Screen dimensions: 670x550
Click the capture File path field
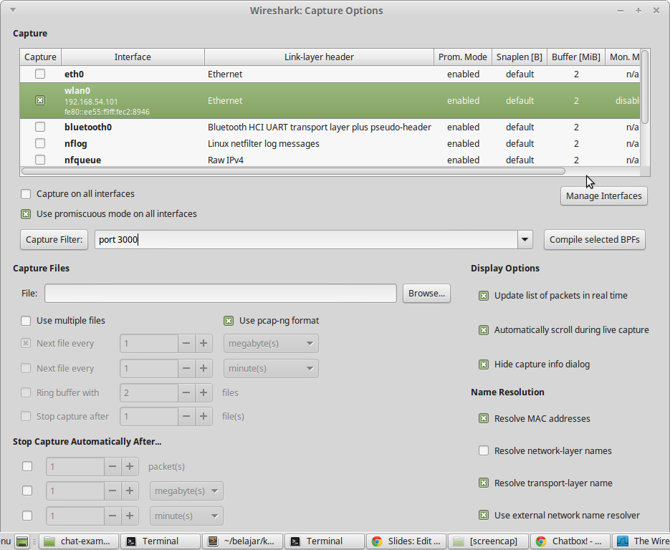221,294
